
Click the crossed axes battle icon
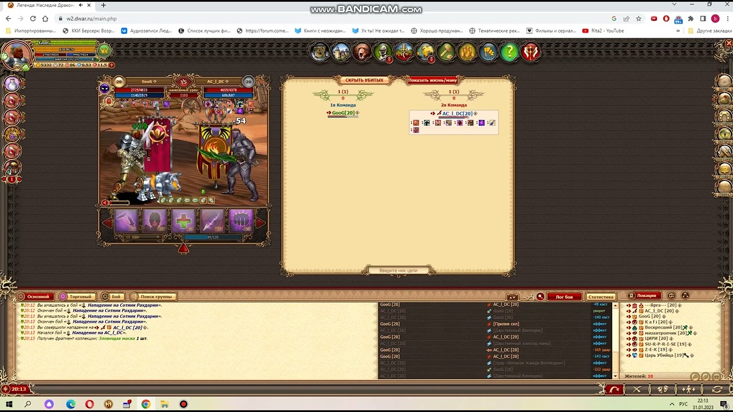[x=531, y=52]
